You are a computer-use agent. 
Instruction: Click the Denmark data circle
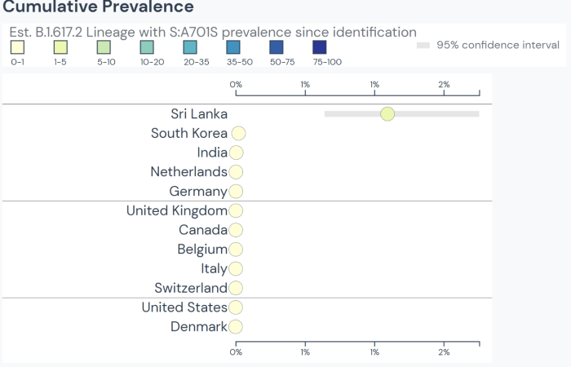[x=237, y=327]
